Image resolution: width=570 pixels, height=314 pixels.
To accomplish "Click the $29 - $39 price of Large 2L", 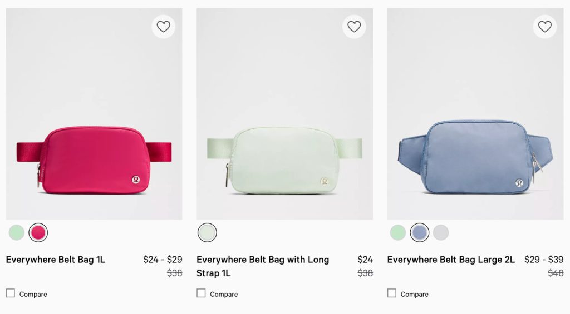I will pos(544,260).
